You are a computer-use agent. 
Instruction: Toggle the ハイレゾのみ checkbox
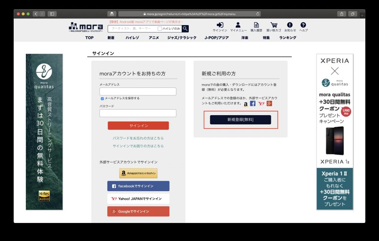[160, 29]
